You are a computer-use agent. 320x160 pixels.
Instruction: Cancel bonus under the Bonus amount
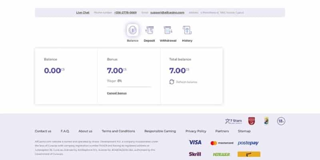pyautogui.click(x=116, y=93)
